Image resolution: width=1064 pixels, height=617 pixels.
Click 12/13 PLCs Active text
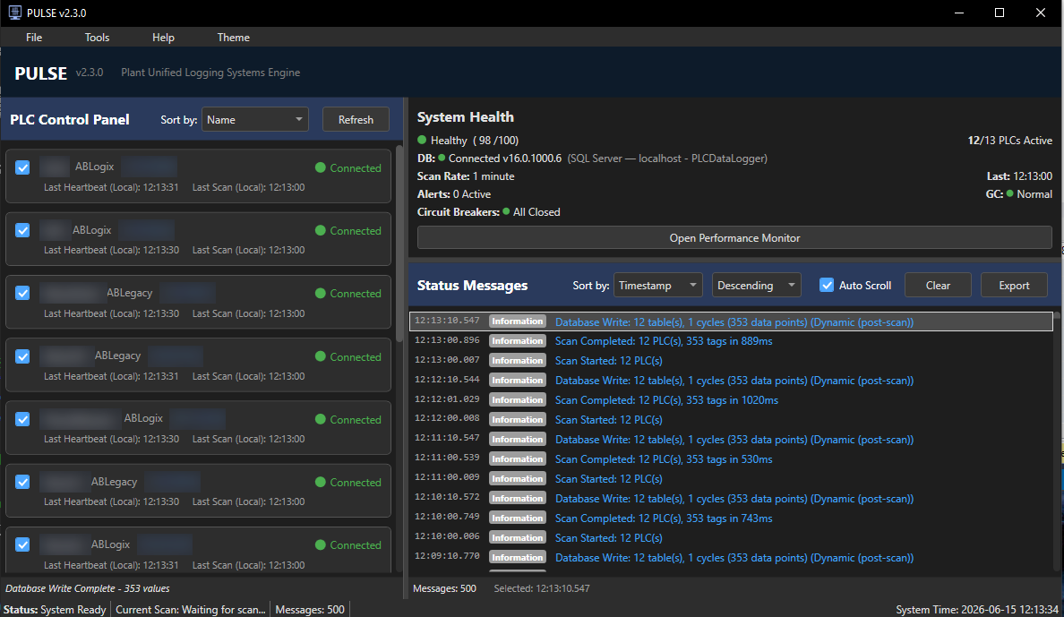pos(1009,141)
